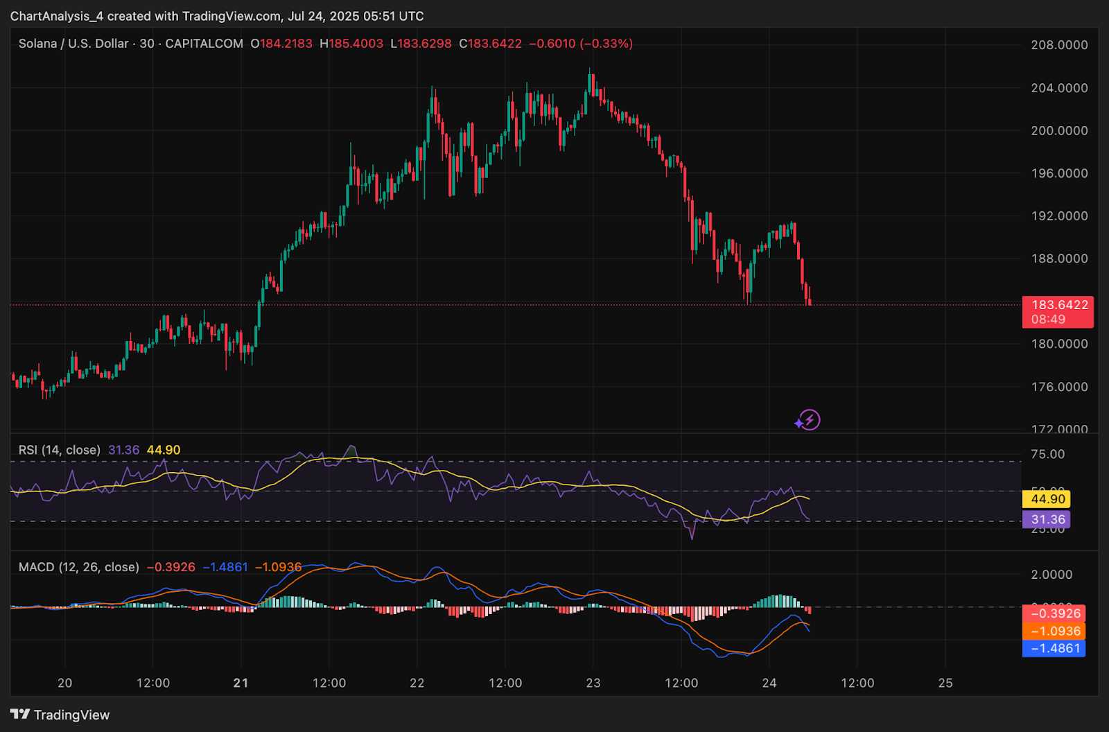Select the MACD (12, 26, close) indicator legend
This screenshot has height=732, width=1109.
(79, 567)
